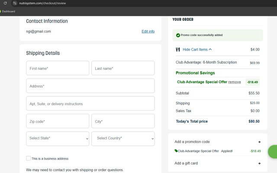Click the $4.00 cart items amount
277x173 pixels.
(255, 49)
